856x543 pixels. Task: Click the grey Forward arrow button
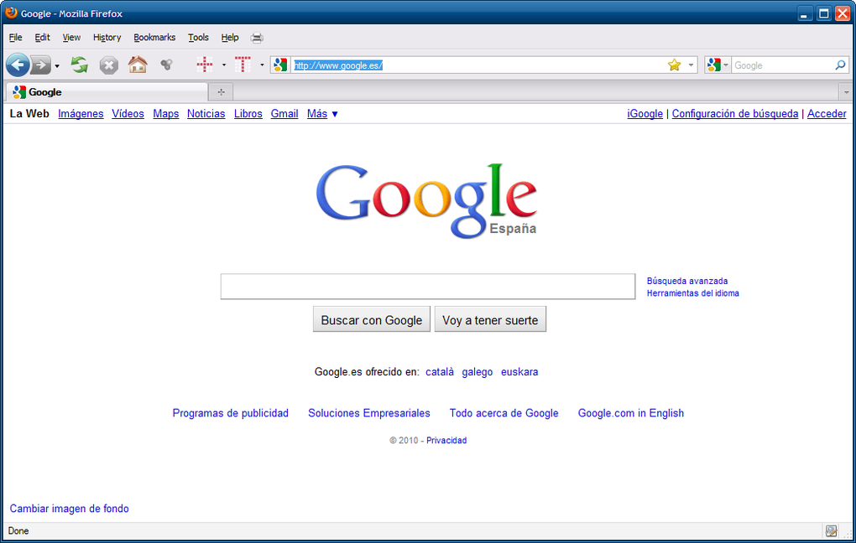pos(40,65)
